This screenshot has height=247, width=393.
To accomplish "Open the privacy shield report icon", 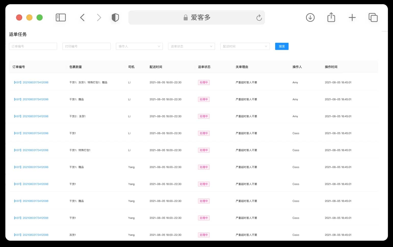I will pos(115,18).
